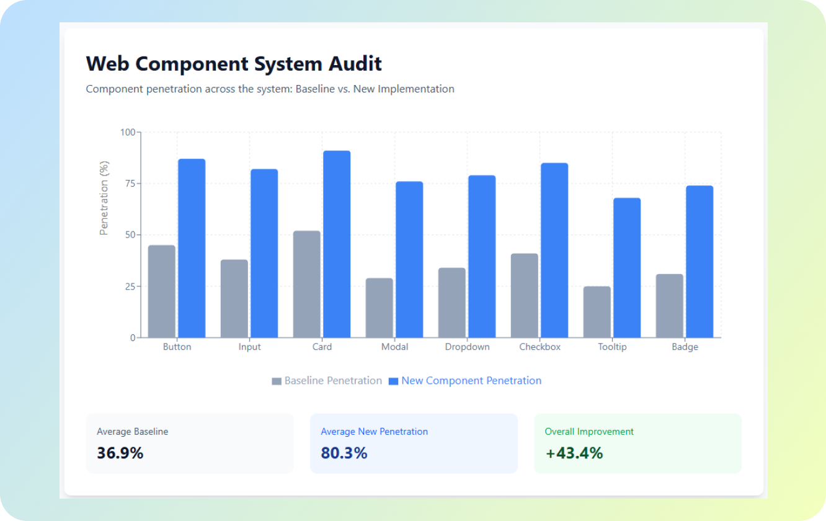The width and height of the screenshot is (826, 521).
Task: Click the "Average Baseline" card label
Action: click(x=132, y=432)
